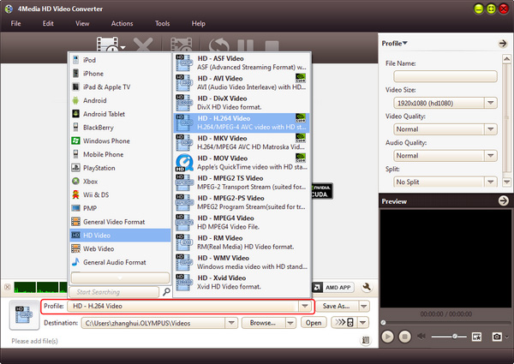Click the Profile panel arrow icon
Image resolution: width=514 pixels, height=364 pixels.
click(x=503, y=43)
